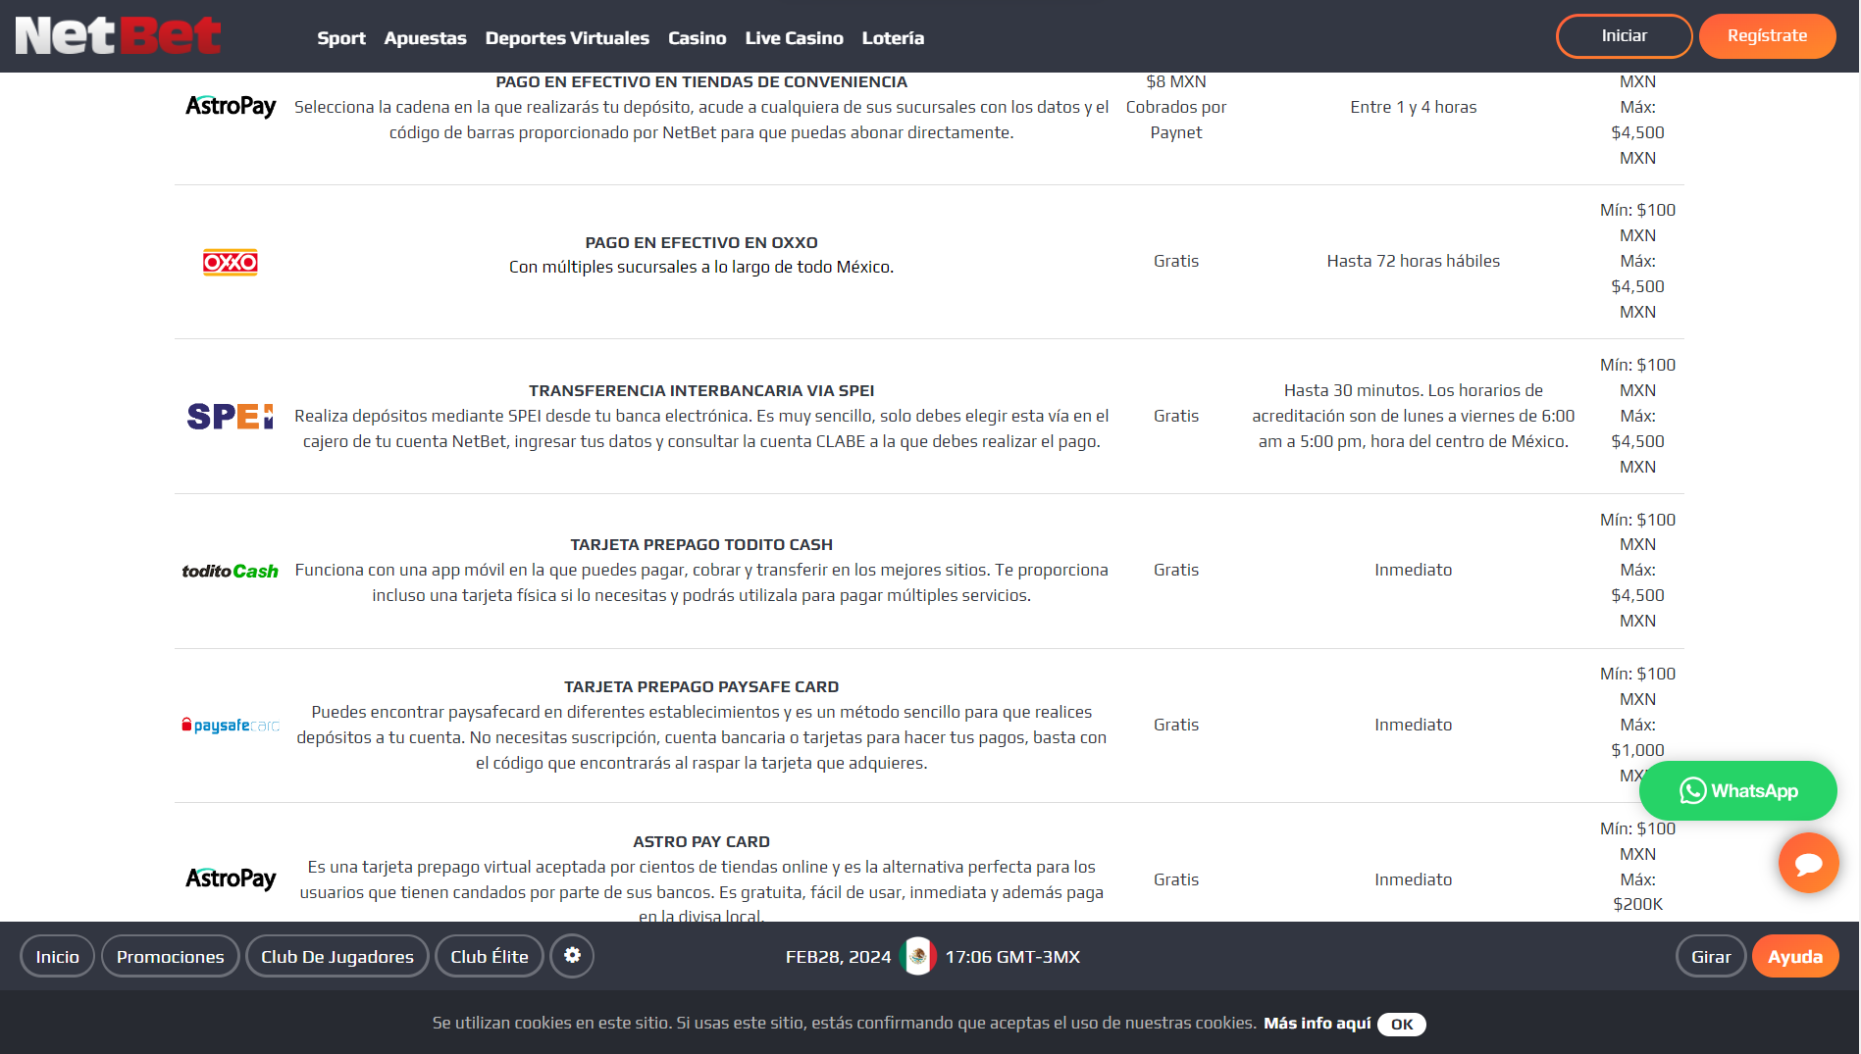Click the FEB28, 2024 date text

tap(838, 956)
